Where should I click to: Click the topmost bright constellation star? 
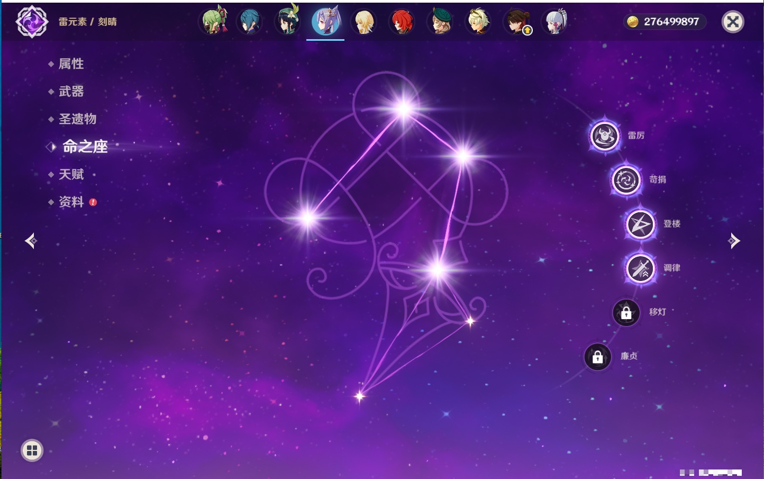404,109
